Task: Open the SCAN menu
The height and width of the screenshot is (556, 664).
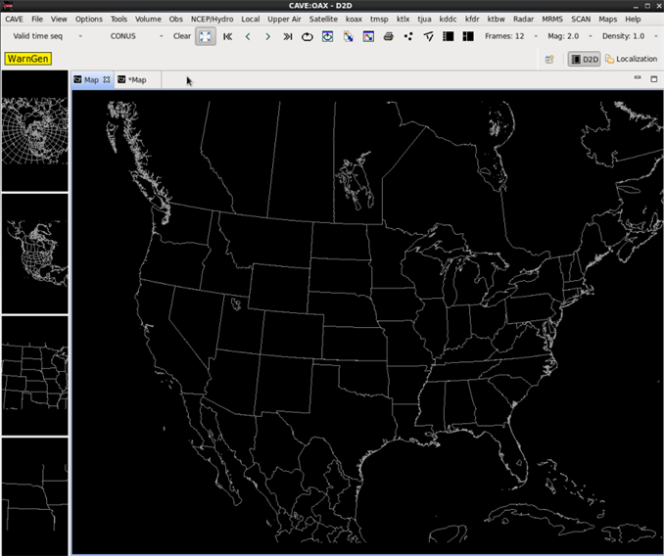Action: pyautogui.click(x=581, y=19)
